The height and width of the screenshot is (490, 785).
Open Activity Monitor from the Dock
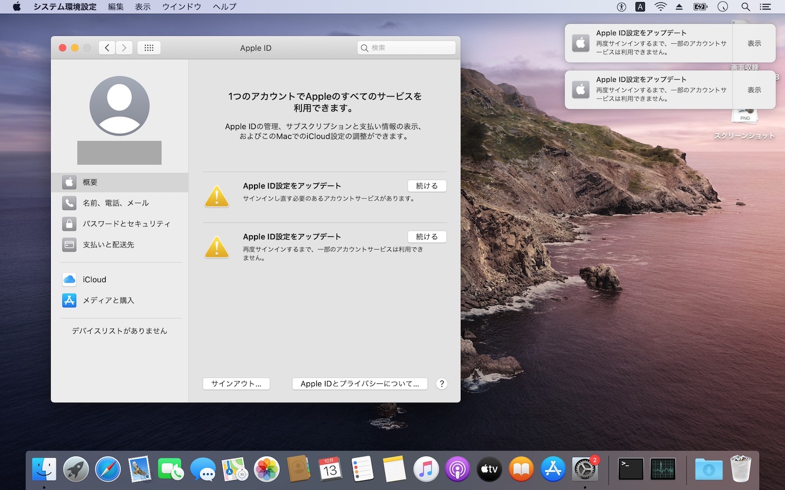point(663,469)
